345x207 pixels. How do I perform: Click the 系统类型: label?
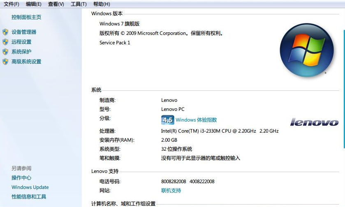coord(110,149)
